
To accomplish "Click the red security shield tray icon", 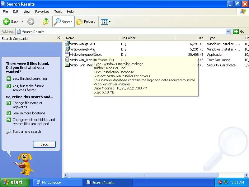I will pos(220,182).
